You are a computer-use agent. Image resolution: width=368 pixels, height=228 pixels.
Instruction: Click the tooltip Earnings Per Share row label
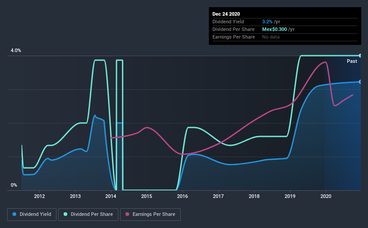coord(234,37)
